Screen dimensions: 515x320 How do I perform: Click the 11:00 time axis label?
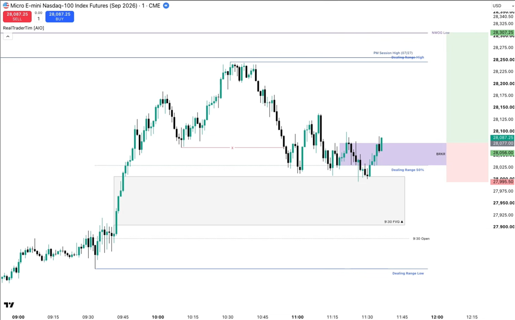click(298, 317)
